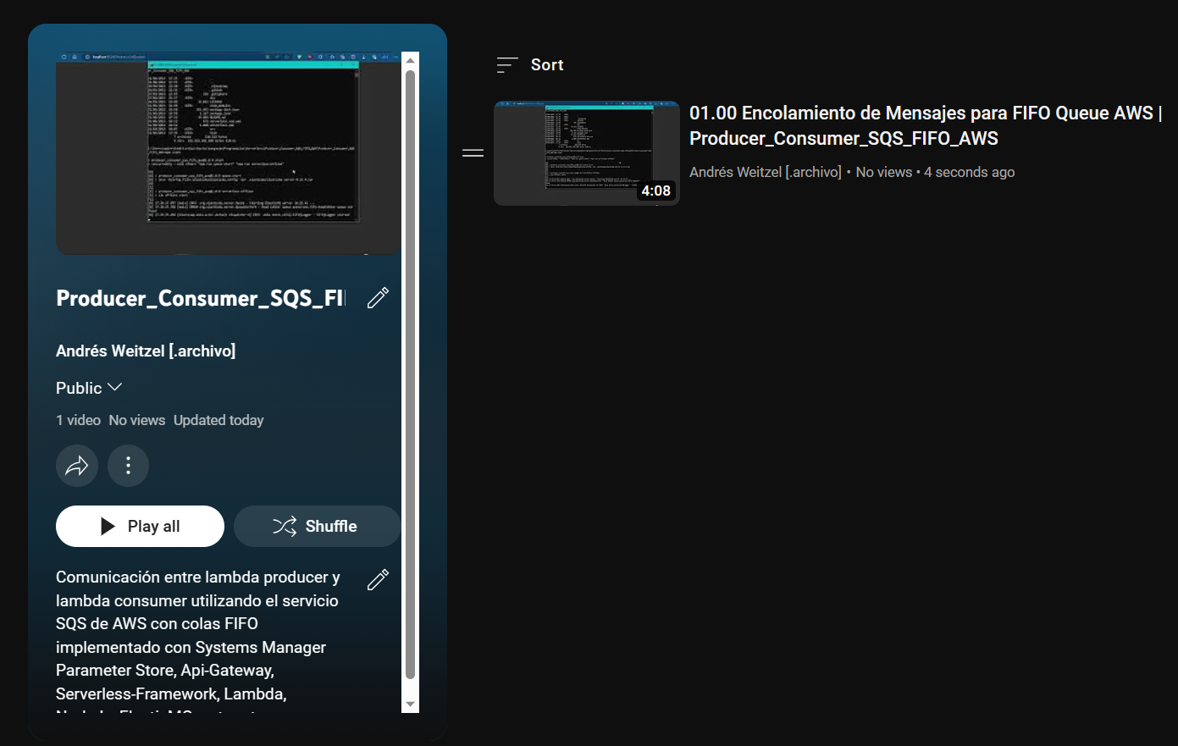Click the video thumbnail showing 4:08
Image resolution: width=1178 pixels, height=746 pixels.
(x=587, y=153)
